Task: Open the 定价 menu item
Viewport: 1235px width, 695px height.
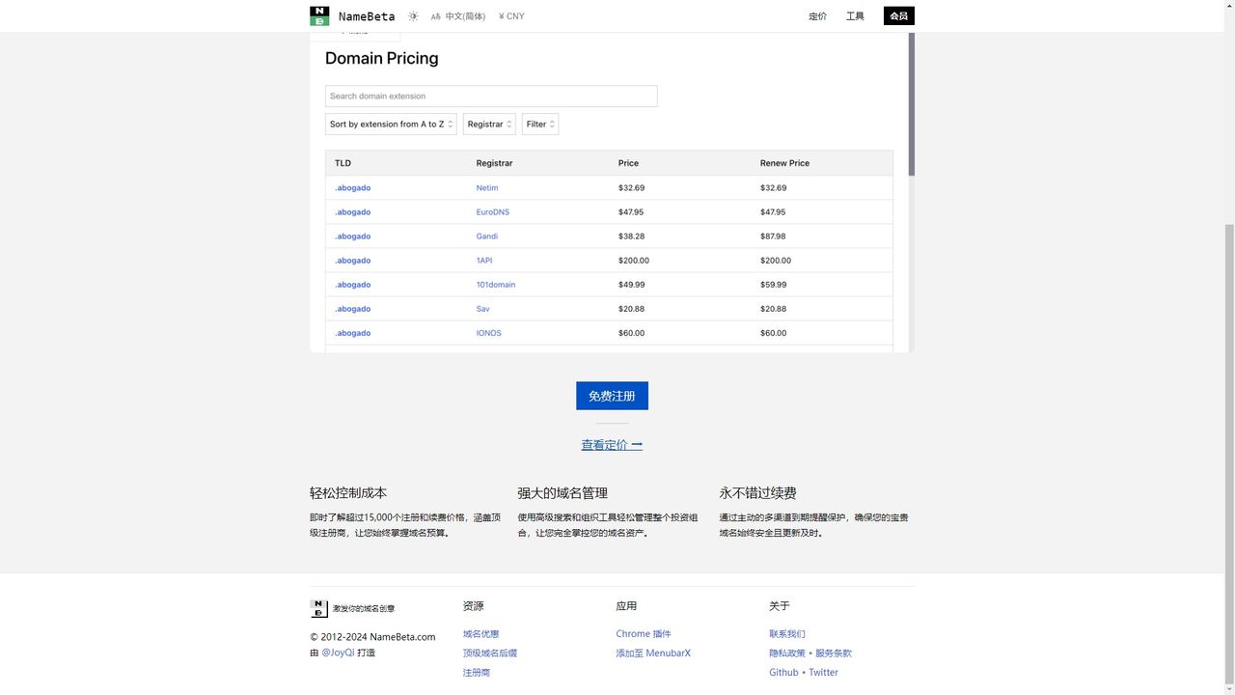Action: [x=817, y=16]
